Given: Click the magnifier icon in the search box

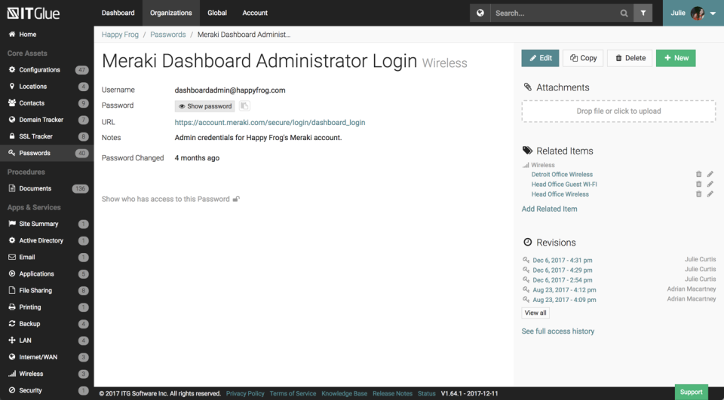Looking at the screenshot, I should [624, 13].
